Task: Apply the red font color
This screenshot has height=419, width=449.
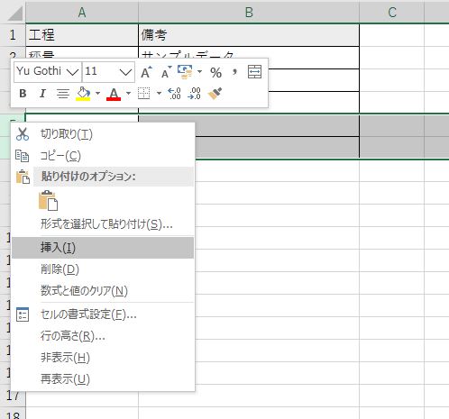Action: (114, 94)
